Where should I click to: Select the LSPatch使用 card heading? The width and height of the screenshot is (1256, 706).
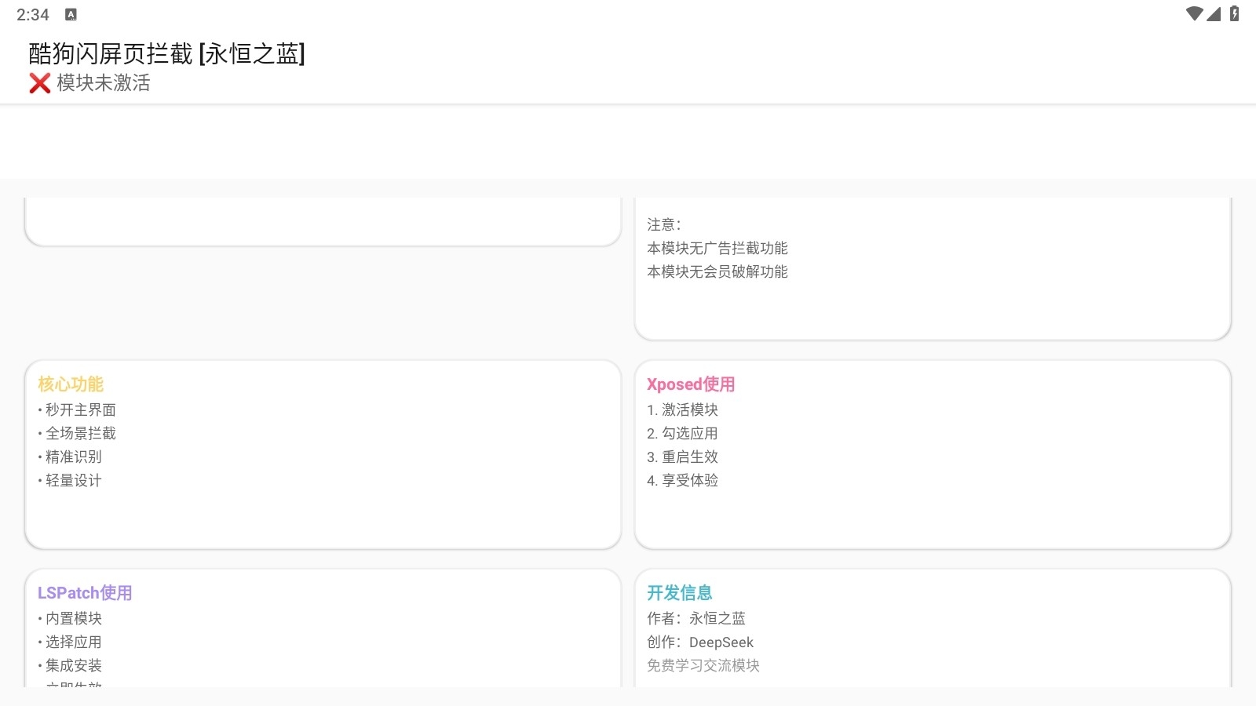(x=85, y=593)
